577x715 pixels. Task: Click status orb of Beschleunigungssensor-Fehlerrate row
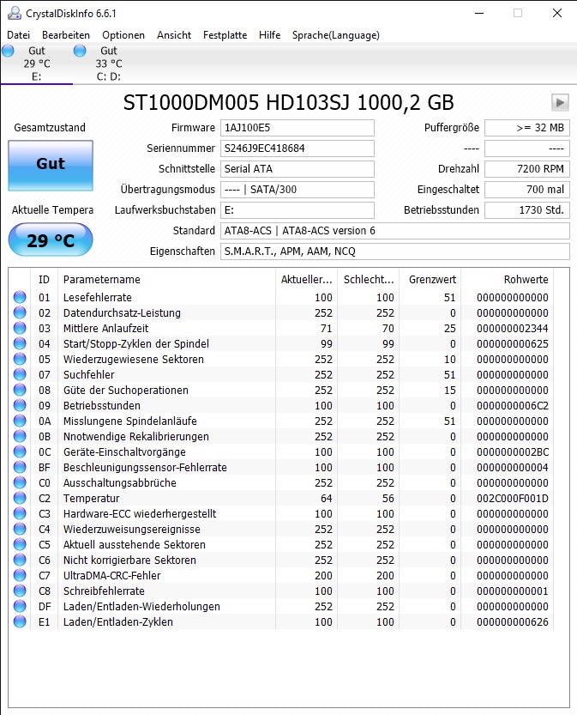click(x=20, y=468)
